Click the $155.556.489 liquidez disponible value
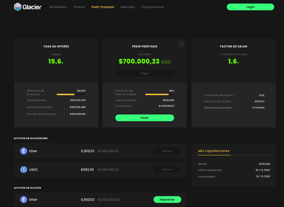The height and width of the screenshot is (207, 284). click(x=77, y=107)
